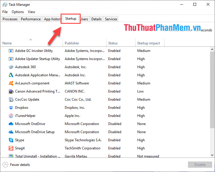Click 'Low' impact of Canon row
The width and height of the screenshot is (215, 172).
click(x=140, y=91)
